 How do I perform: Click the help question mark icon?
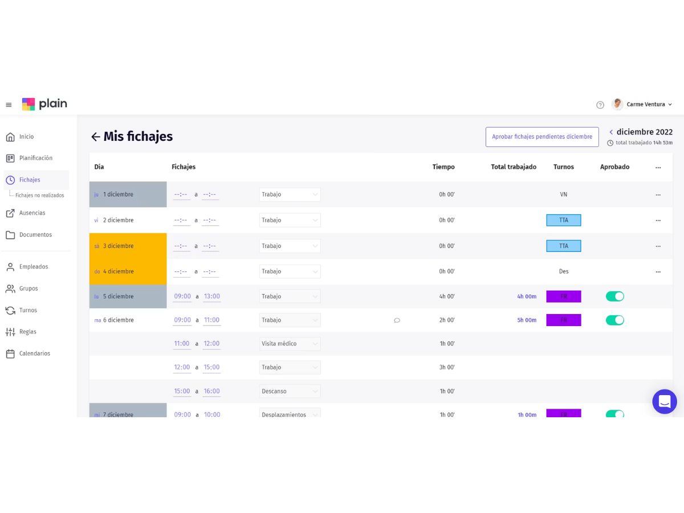click(600, 105)
